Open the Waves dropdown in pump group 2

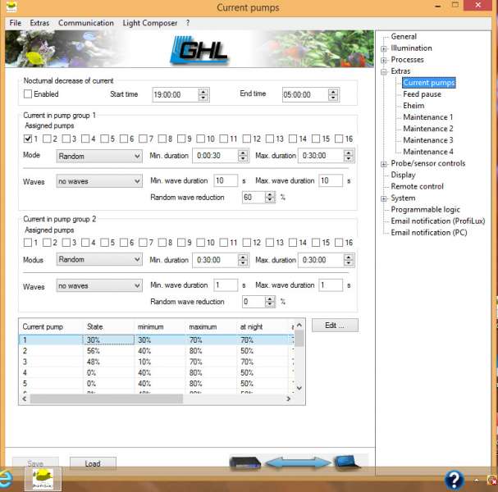tap(99, 285)
